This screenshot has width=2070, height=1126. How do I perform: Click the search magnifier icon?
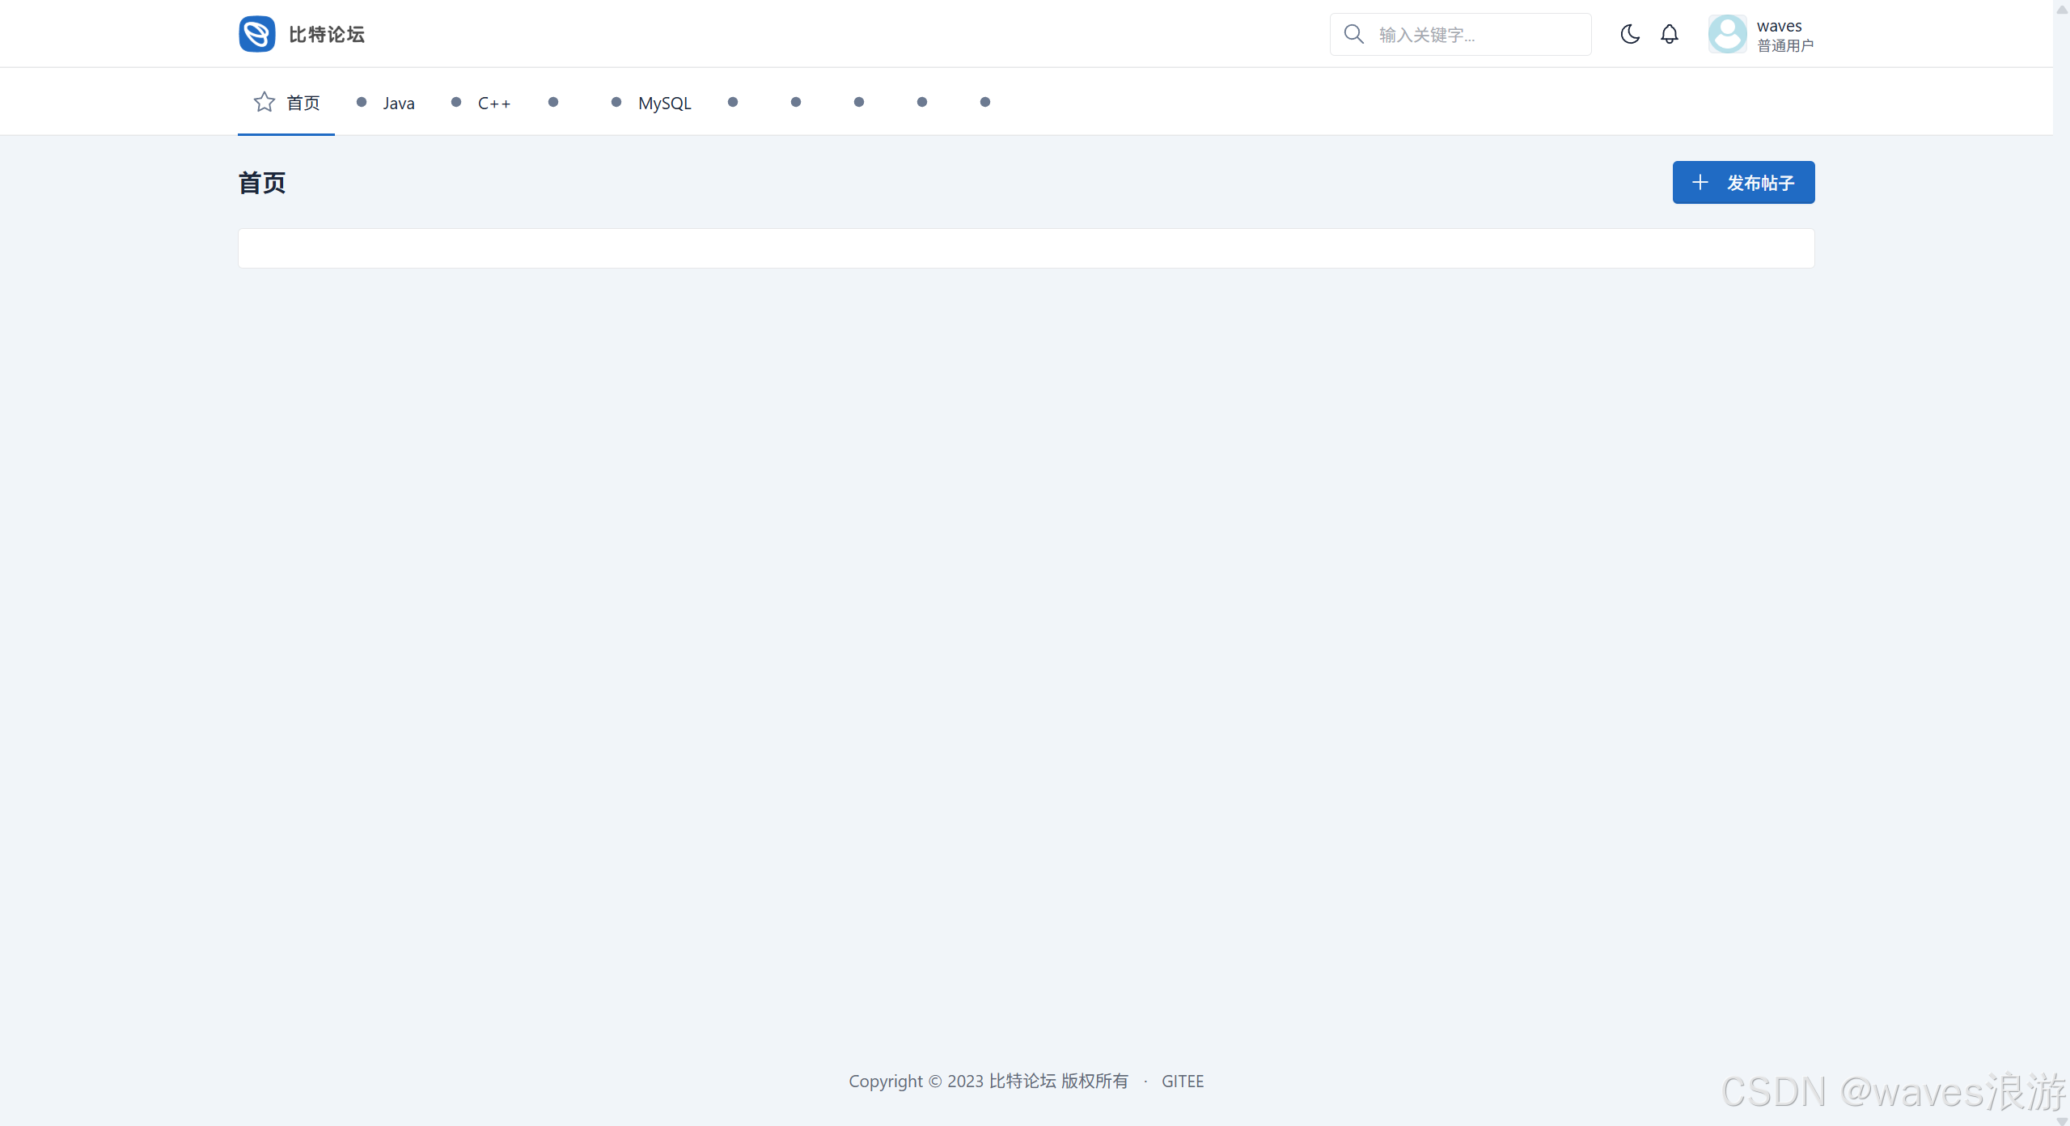point(1353,34)
